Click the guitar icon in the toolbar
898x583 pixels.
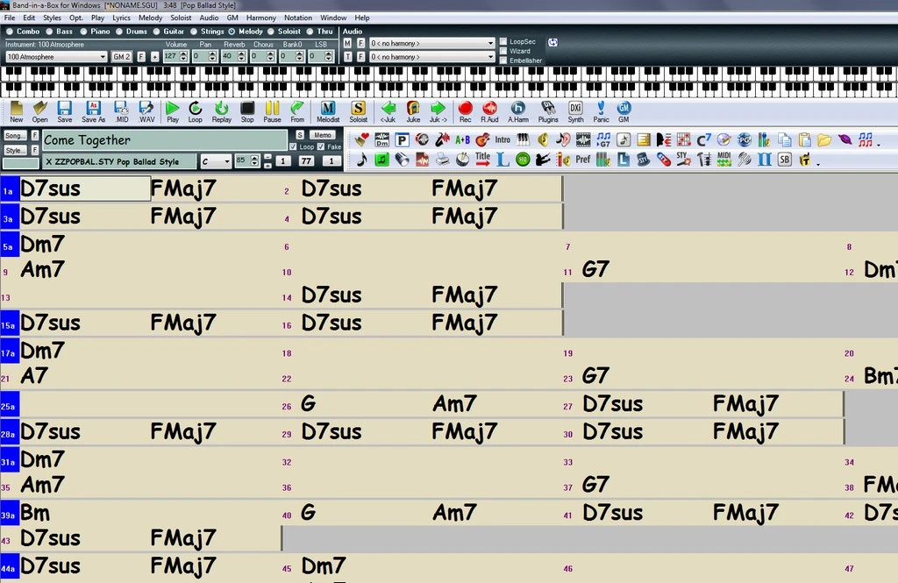point(482,139)
